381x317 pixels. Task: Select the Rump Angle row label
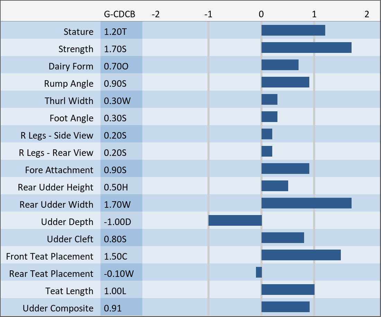pos(69,84)
